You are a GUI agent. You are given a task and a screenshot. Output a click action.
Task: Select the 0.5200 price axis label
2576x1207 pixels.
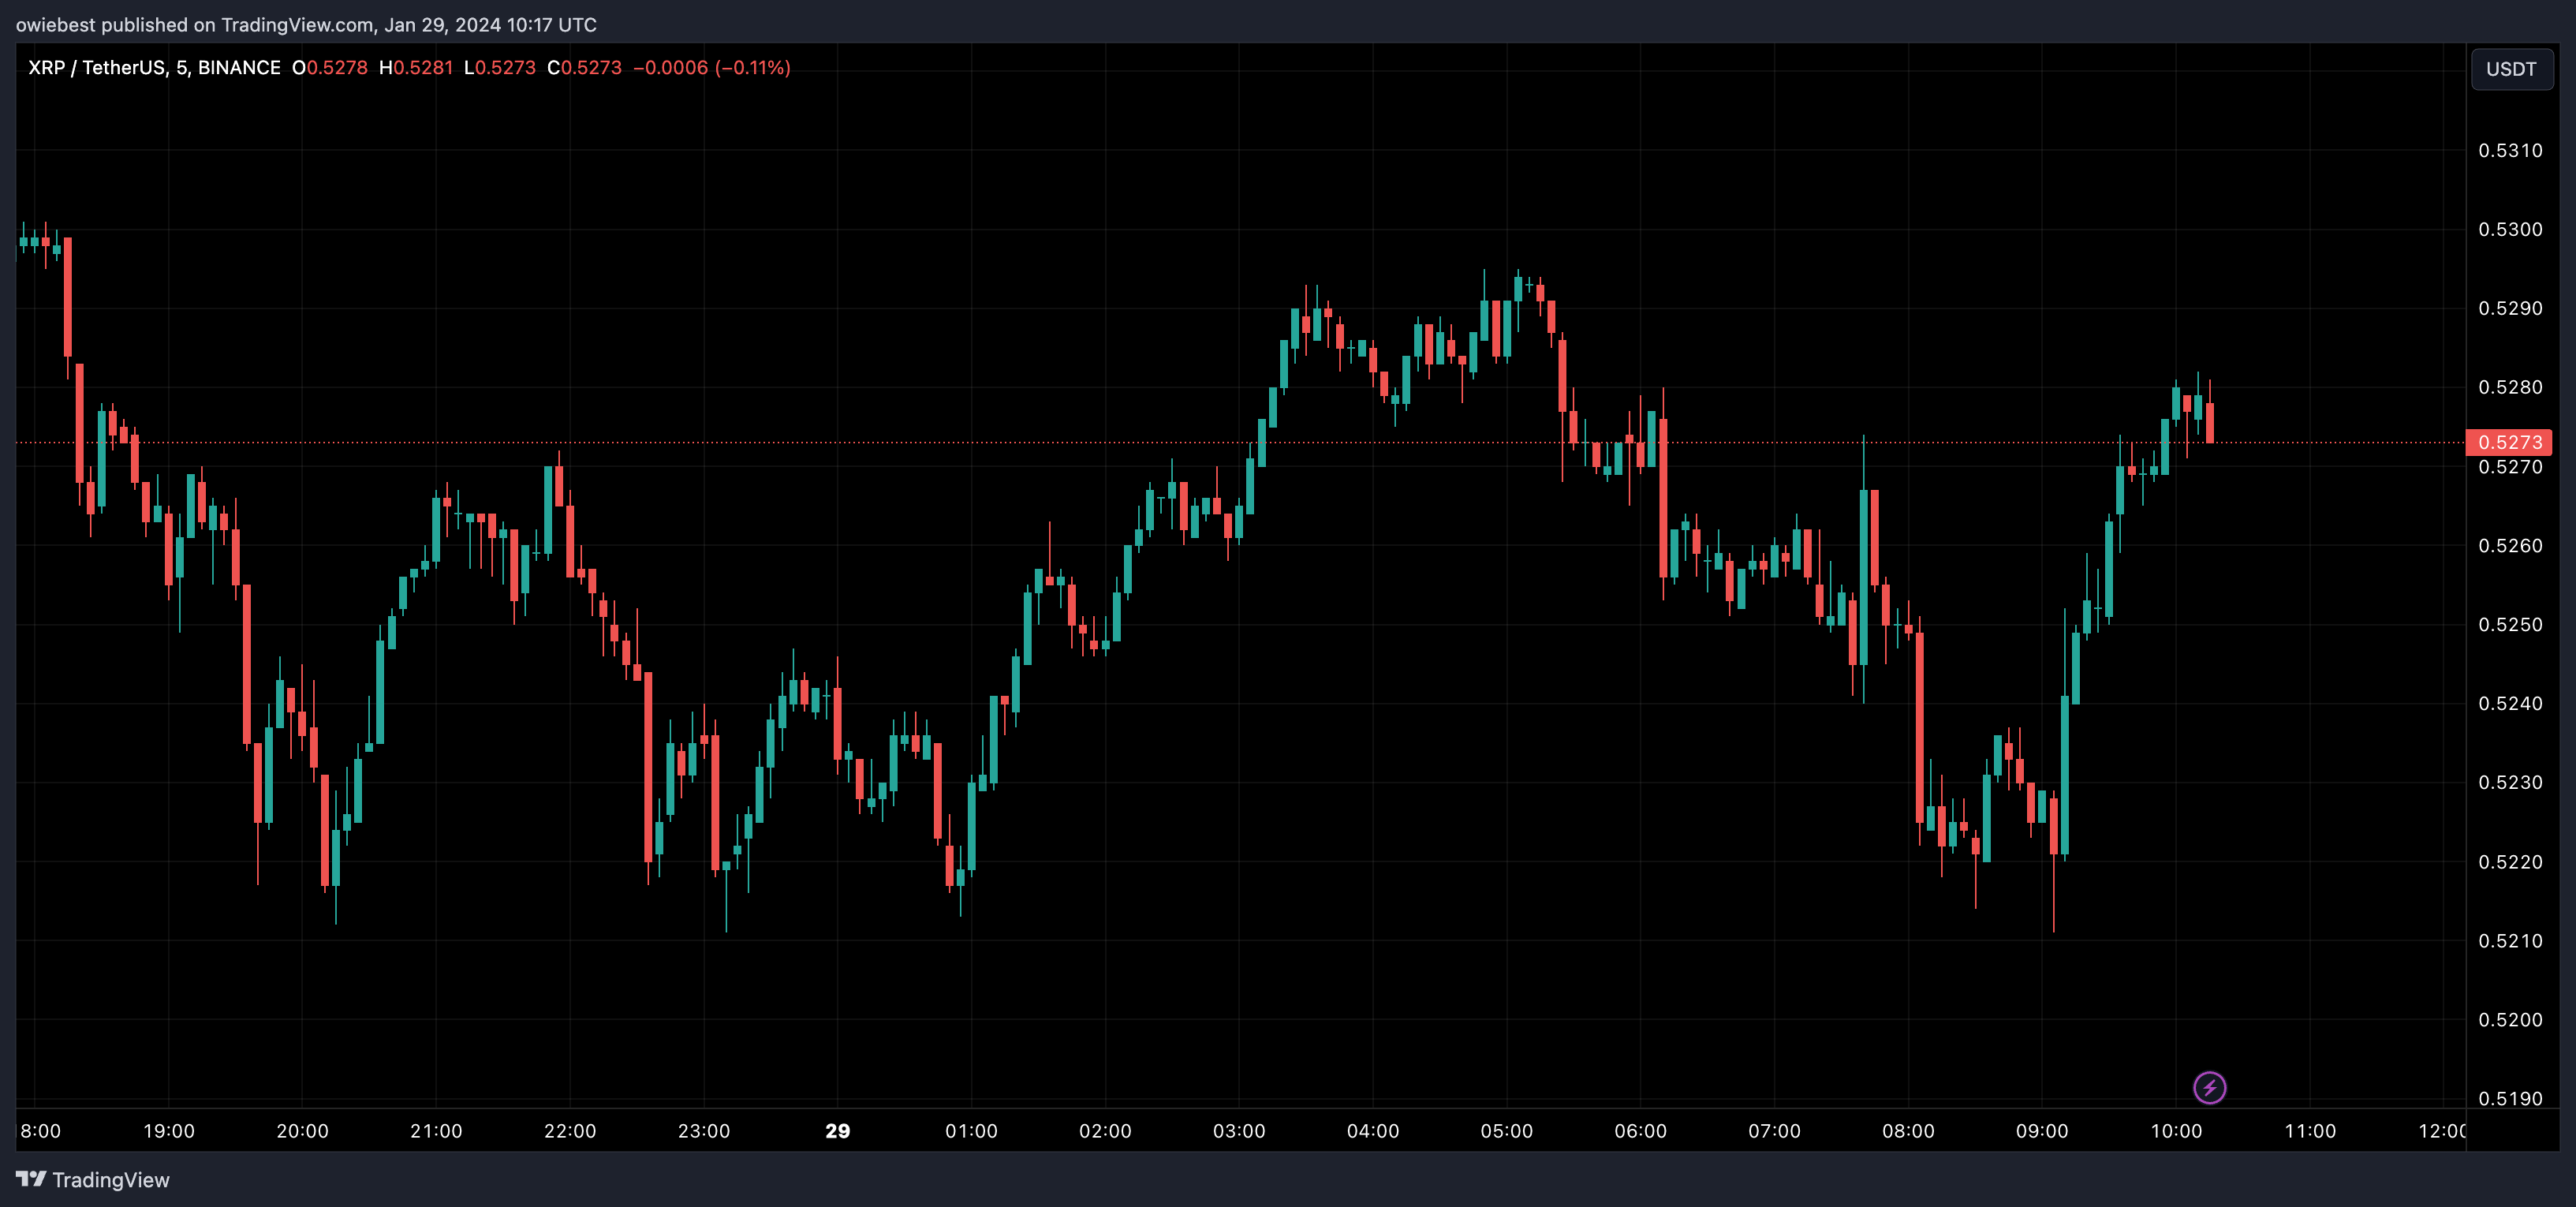(x=2510, y=1019)
